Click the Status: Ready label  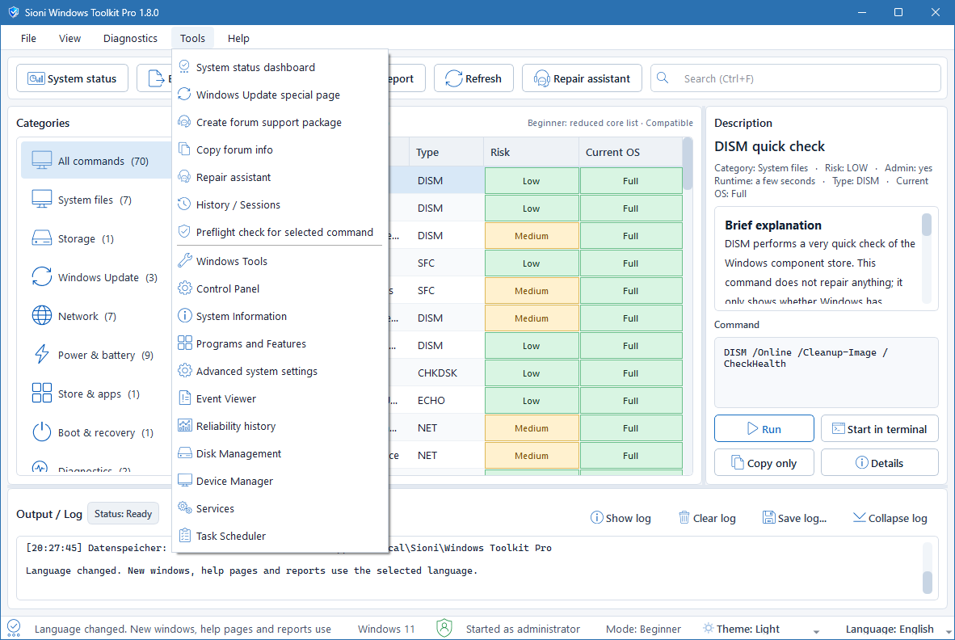tap(123, 513)
